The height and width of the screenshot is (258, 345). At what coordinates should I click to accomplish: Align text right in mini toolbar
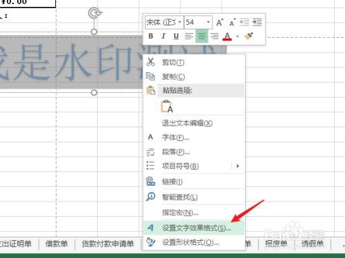(x=215, y=36)
